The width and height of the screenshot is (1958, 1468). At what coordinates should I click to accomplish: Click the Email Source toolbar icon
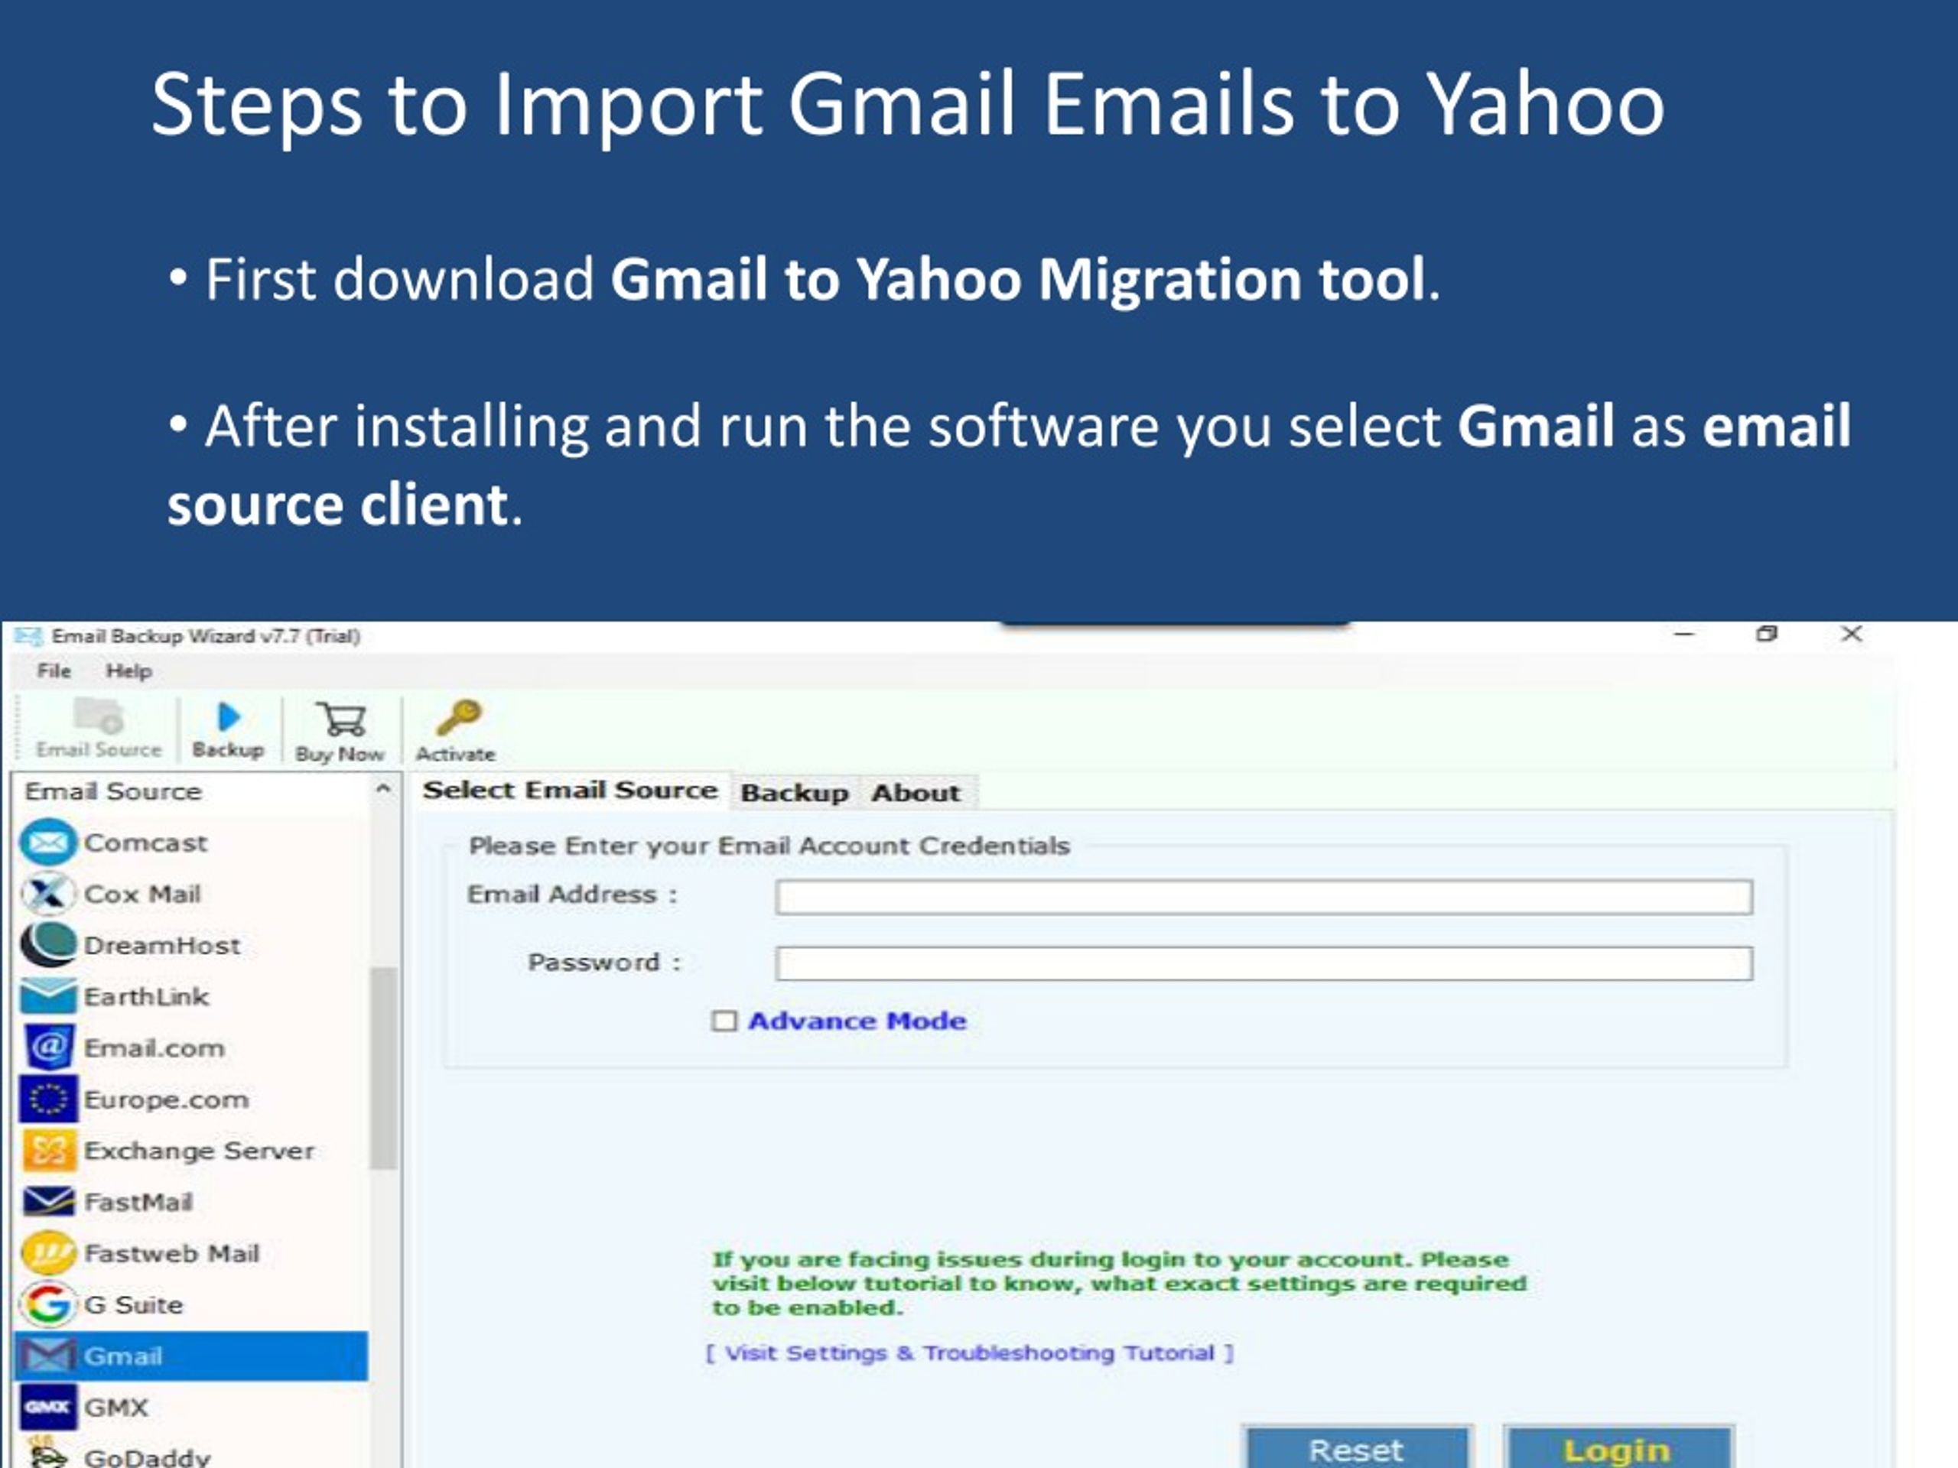[x=98, y=716]
